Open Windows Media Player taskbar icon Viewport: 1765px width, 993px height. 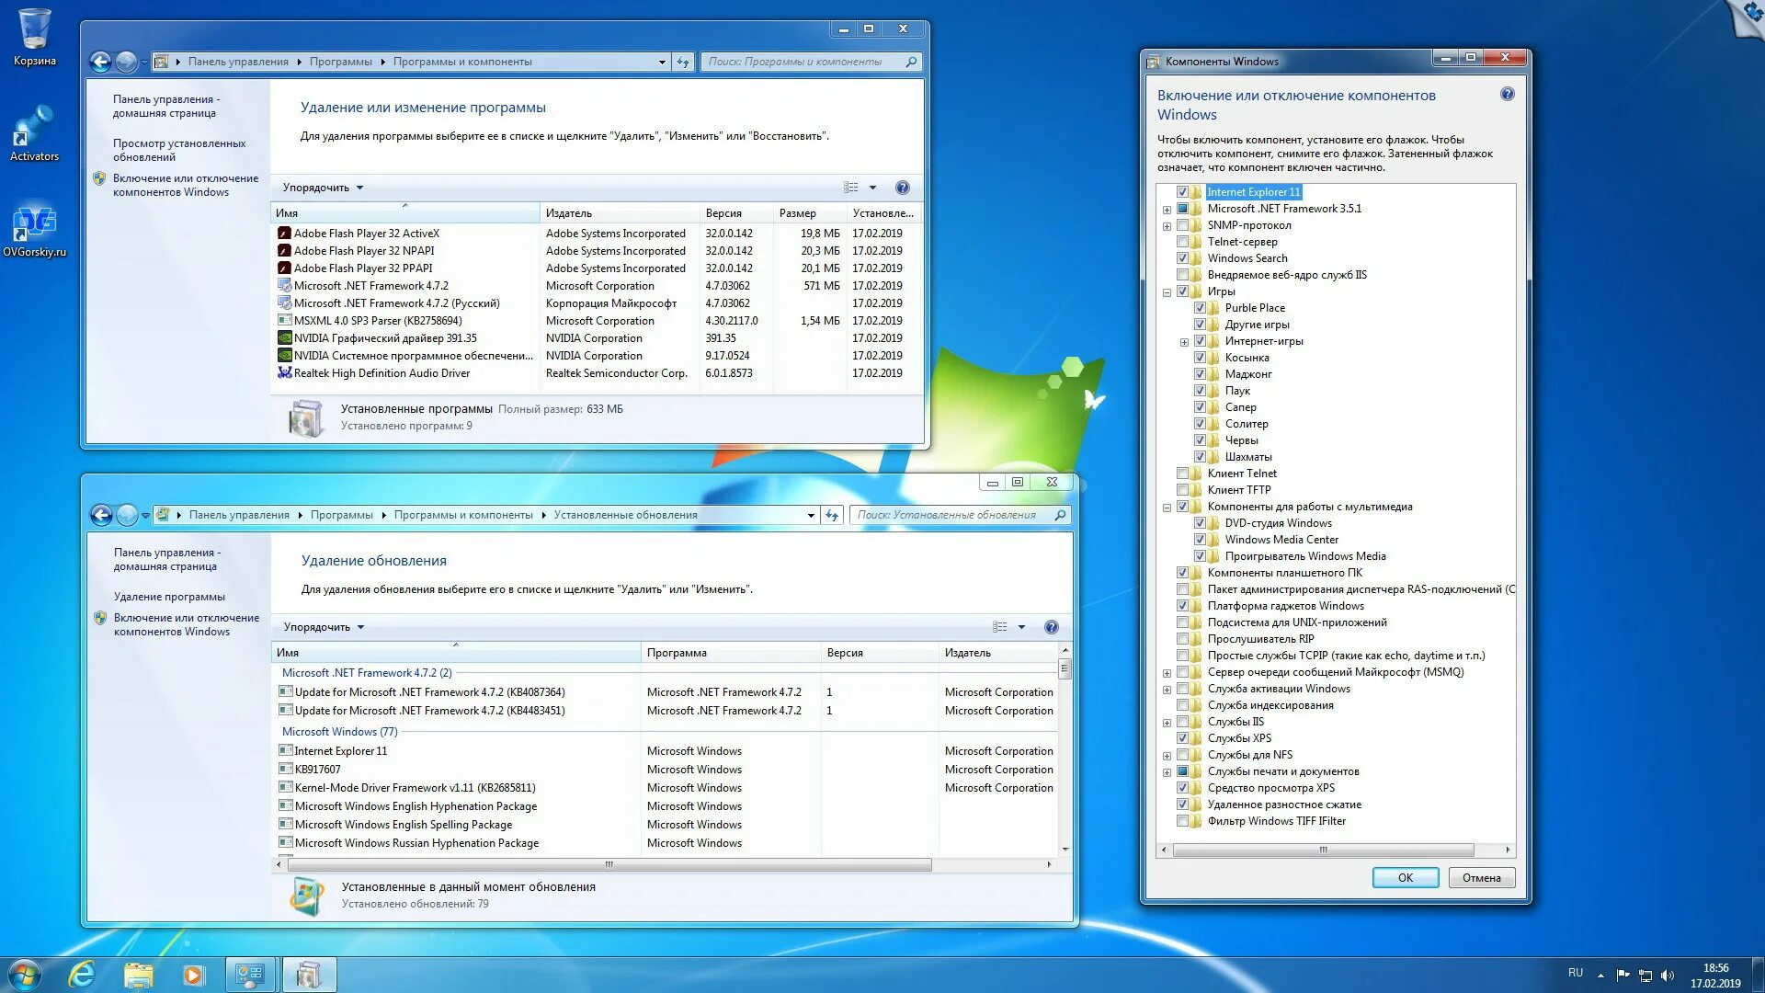193,974
